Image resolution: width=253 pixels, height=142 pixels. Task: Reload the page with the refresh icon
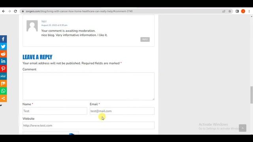15,11
